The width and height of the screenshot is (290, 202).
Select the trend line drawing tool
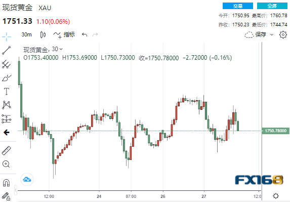(7, 50)
